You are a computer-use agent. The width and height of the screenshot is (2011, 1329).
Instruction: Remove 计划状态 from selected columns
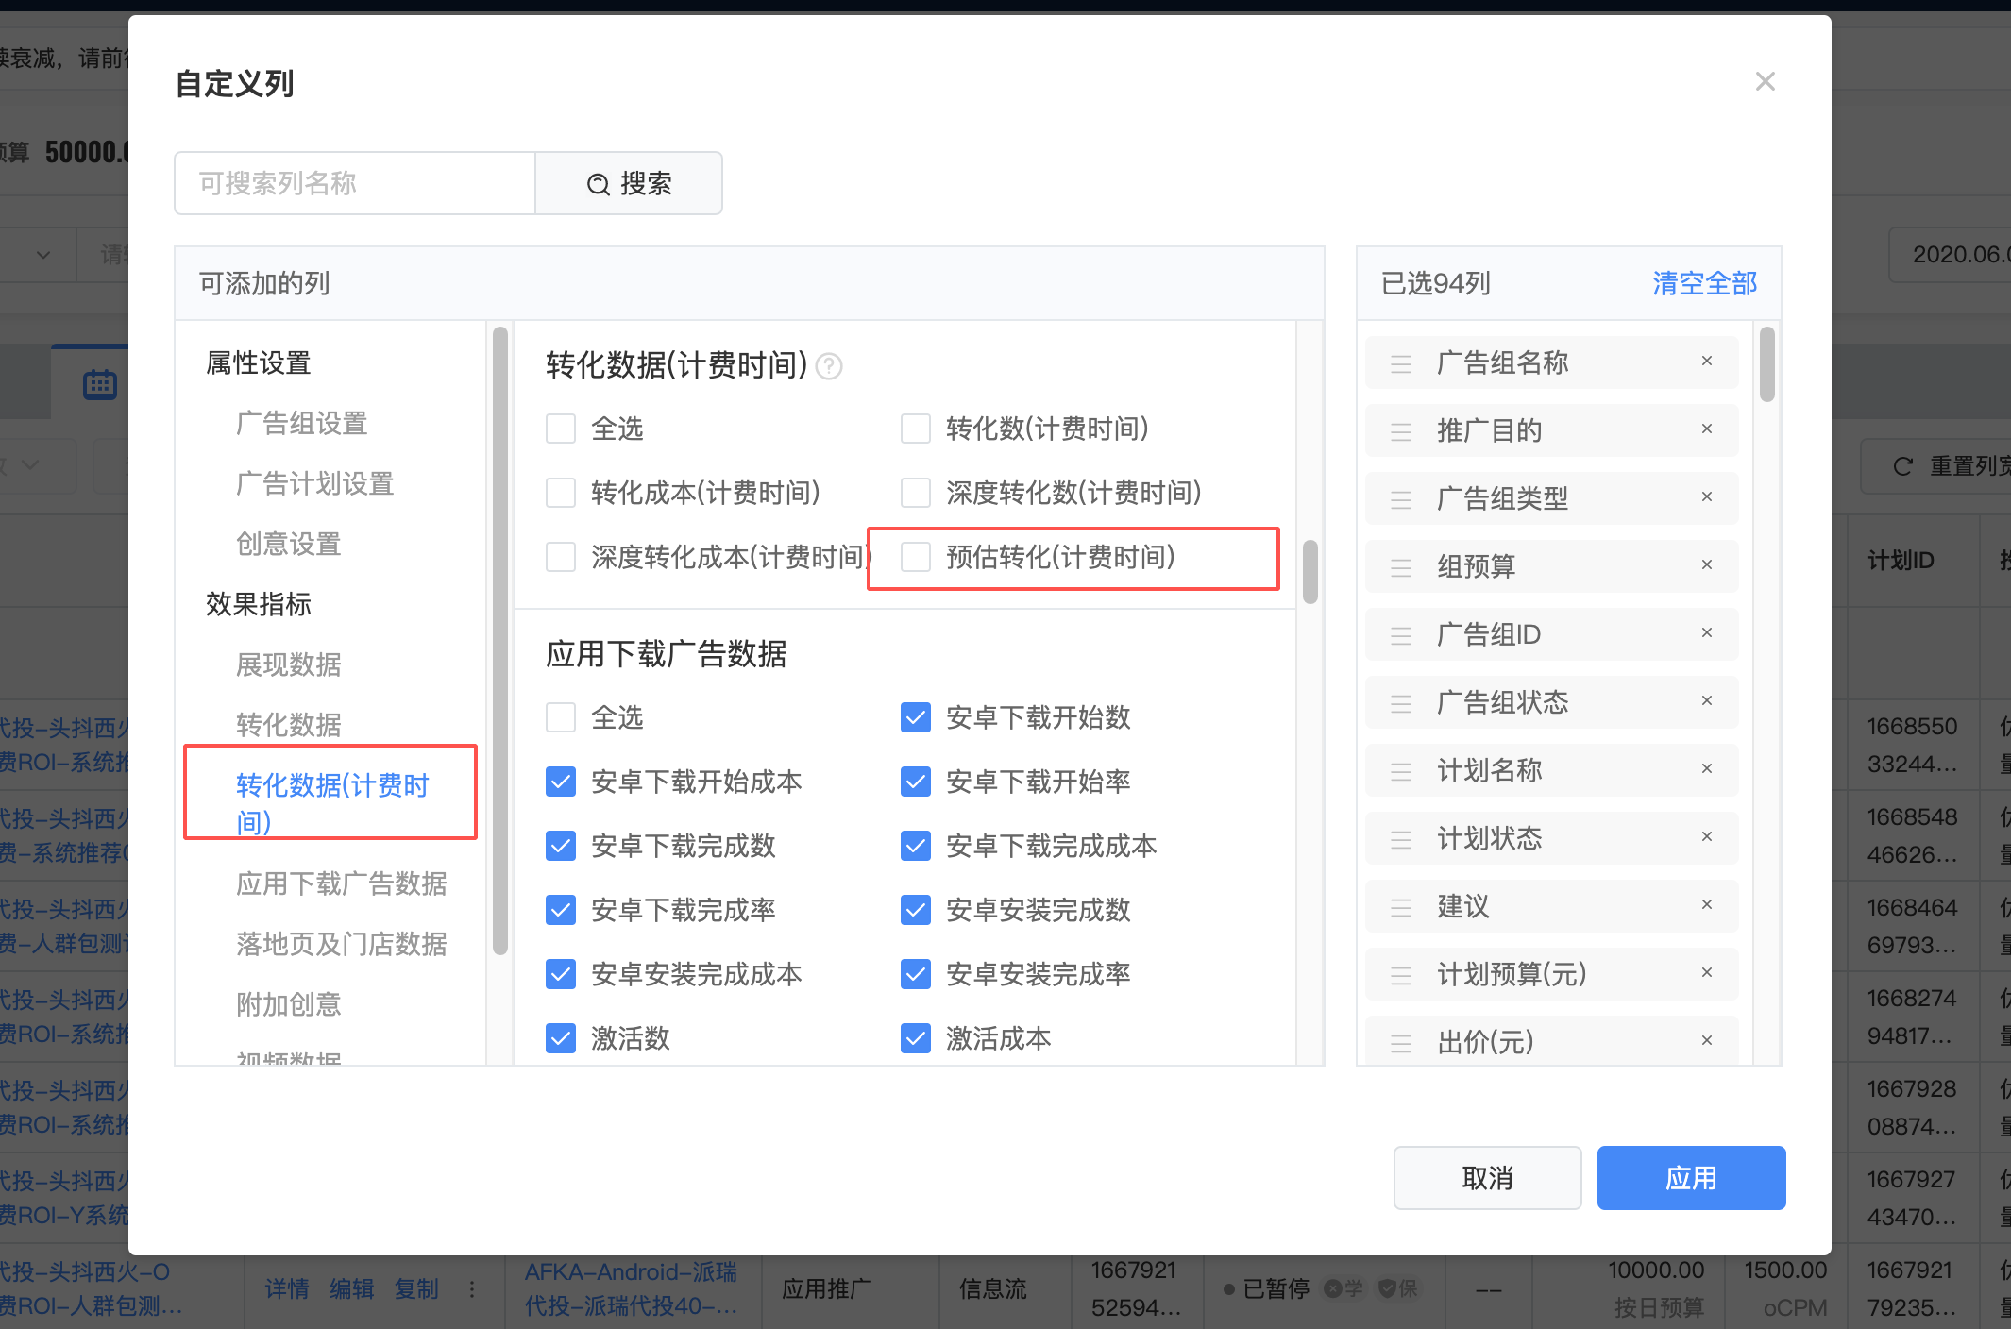tap(1707, 837)
